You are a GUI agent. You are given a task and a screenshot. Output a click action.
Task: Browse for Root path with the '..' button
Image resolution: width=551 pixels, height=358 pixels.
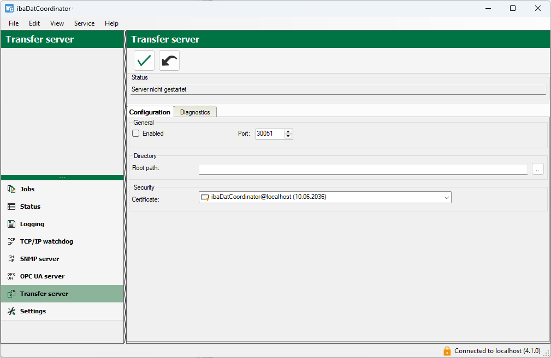[538, 169]
